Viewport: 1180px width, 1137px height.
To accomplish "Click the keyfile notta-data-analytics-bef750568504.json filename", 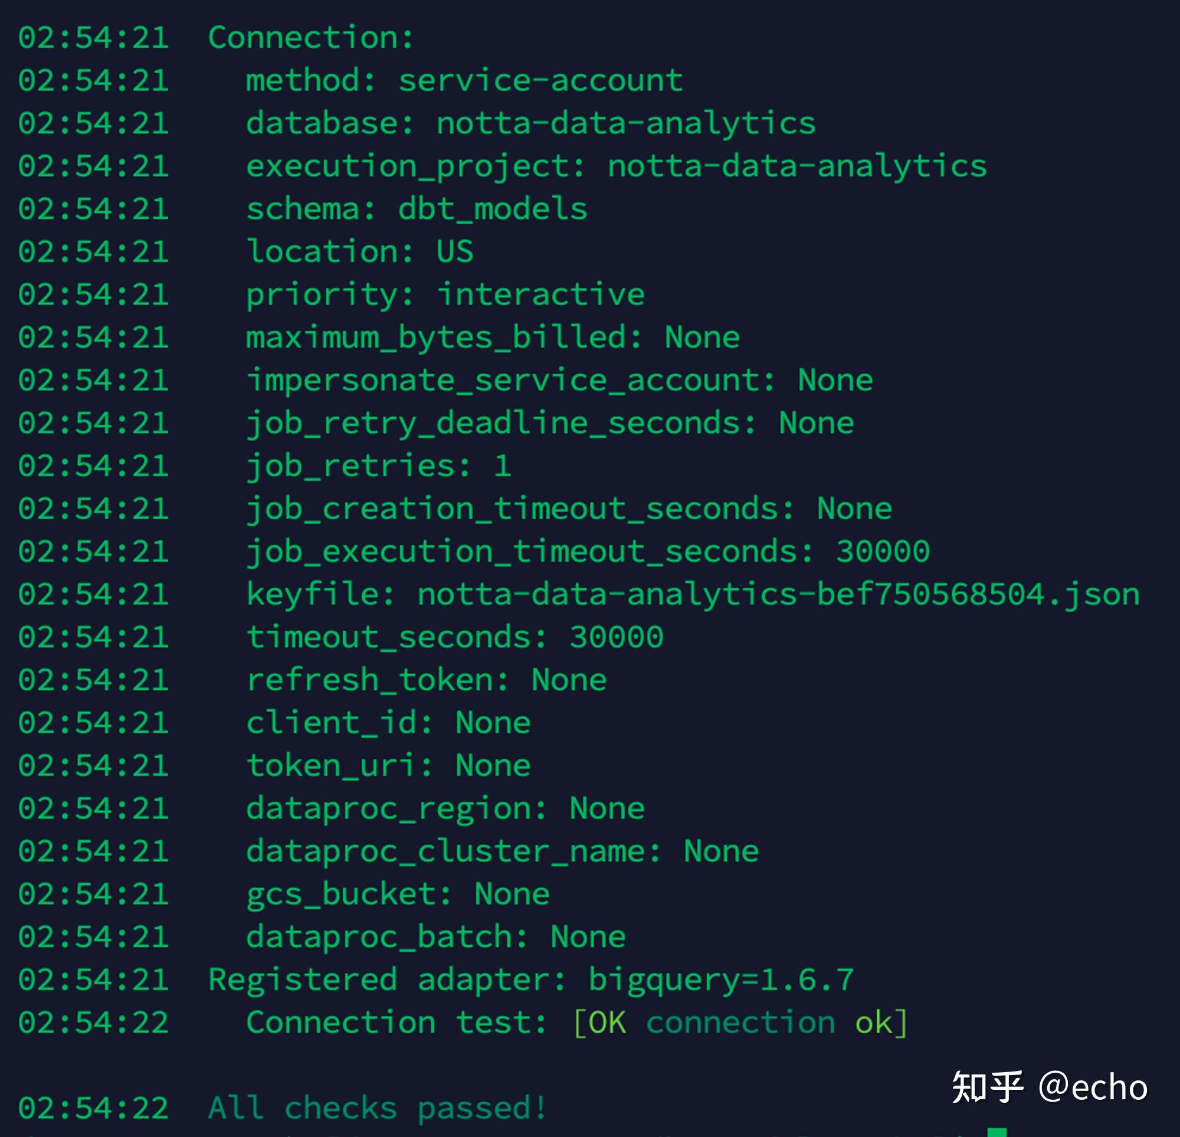I will pyautogui.click(x=778, y=594).
